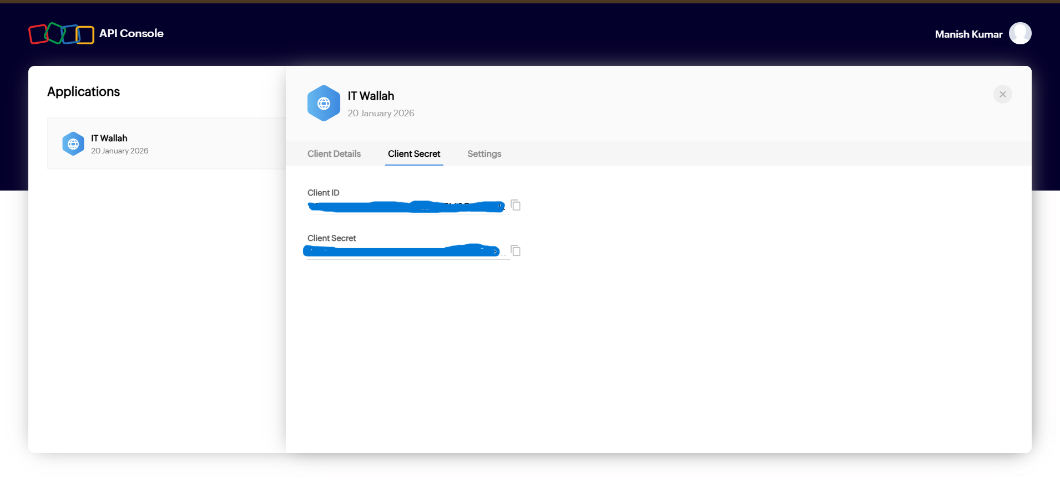Click the Manish Kumar user name
This screenshot has width=1060, height=483.
click(968, 34)
